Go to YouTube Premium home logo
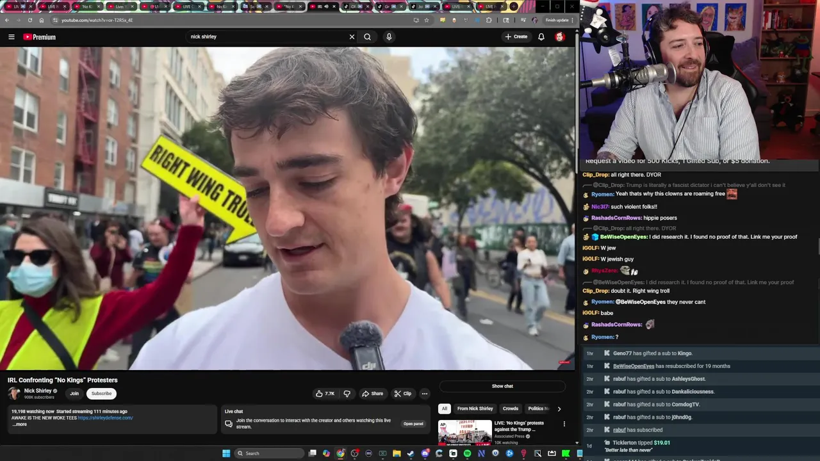 click(x=40, y=37)
